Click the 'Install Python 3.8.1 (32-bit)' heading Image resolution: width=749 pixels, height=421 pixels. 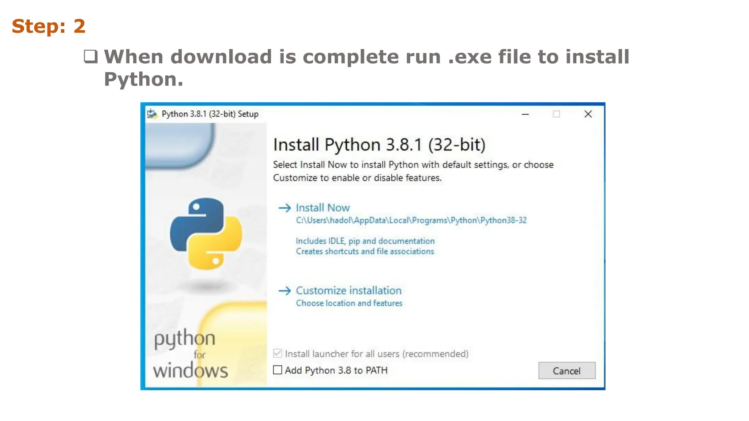(379, 145)
